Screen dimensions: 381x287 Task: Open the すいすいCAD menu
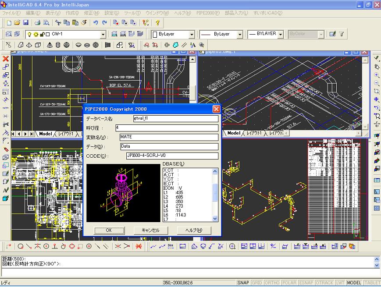[x=268, y=13]
